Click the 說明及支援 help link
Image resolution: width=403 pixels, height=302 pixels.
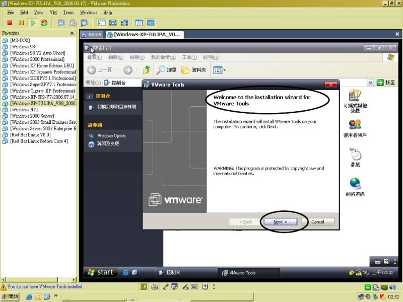[108, 144]
